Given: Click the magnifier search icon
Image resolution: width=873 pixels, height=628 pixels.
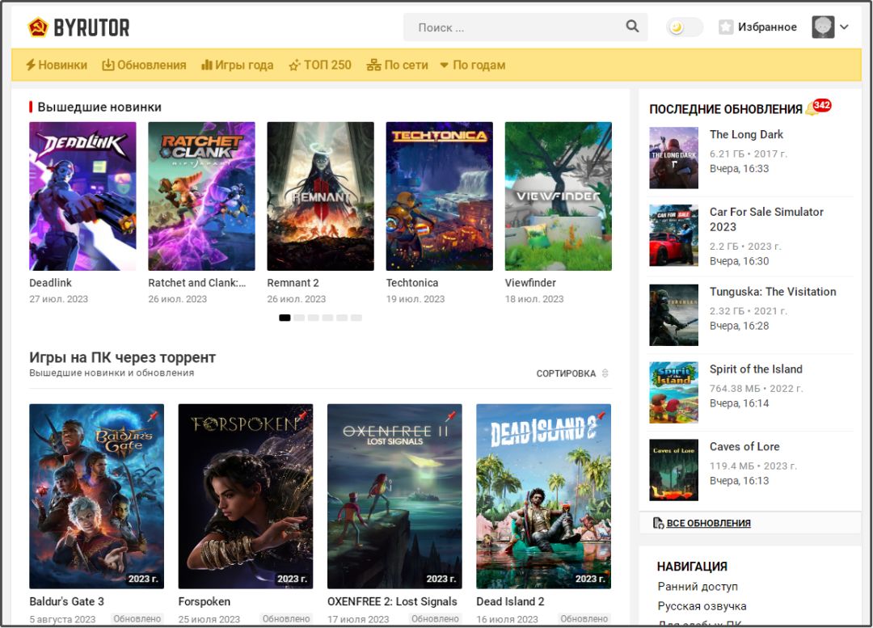Looking at the screenshot, I should (x=632, y=26).
